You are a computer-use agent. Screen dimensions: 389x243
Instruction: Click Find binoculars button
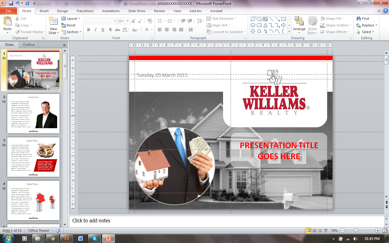363,19
